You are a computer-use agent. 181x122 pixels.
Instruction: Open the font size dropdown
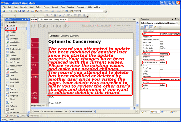coord(43,15)
